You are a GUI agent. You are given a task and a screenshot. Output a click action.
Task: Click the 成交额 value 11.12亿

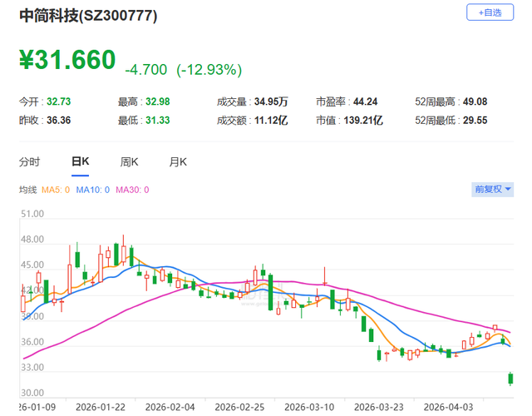[x=271, y=120]
